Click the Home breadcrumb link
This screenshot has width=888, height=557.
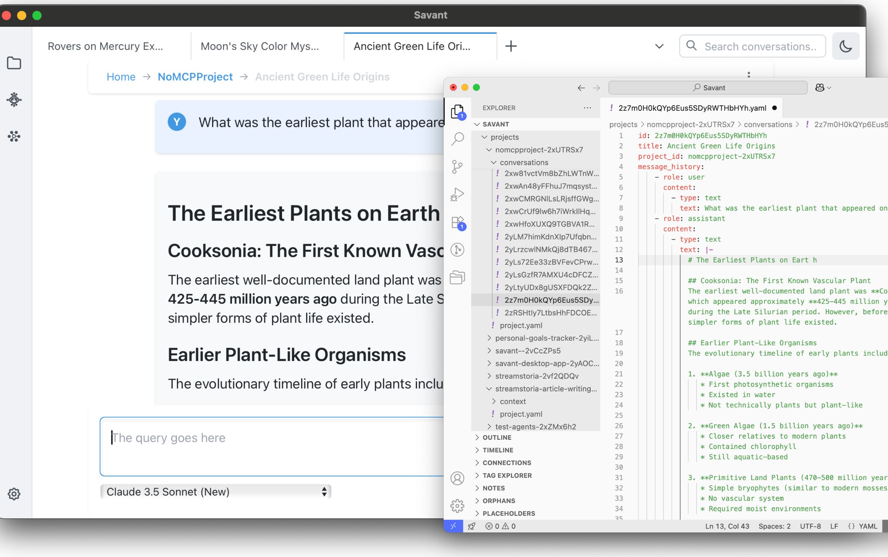(121, 77)
